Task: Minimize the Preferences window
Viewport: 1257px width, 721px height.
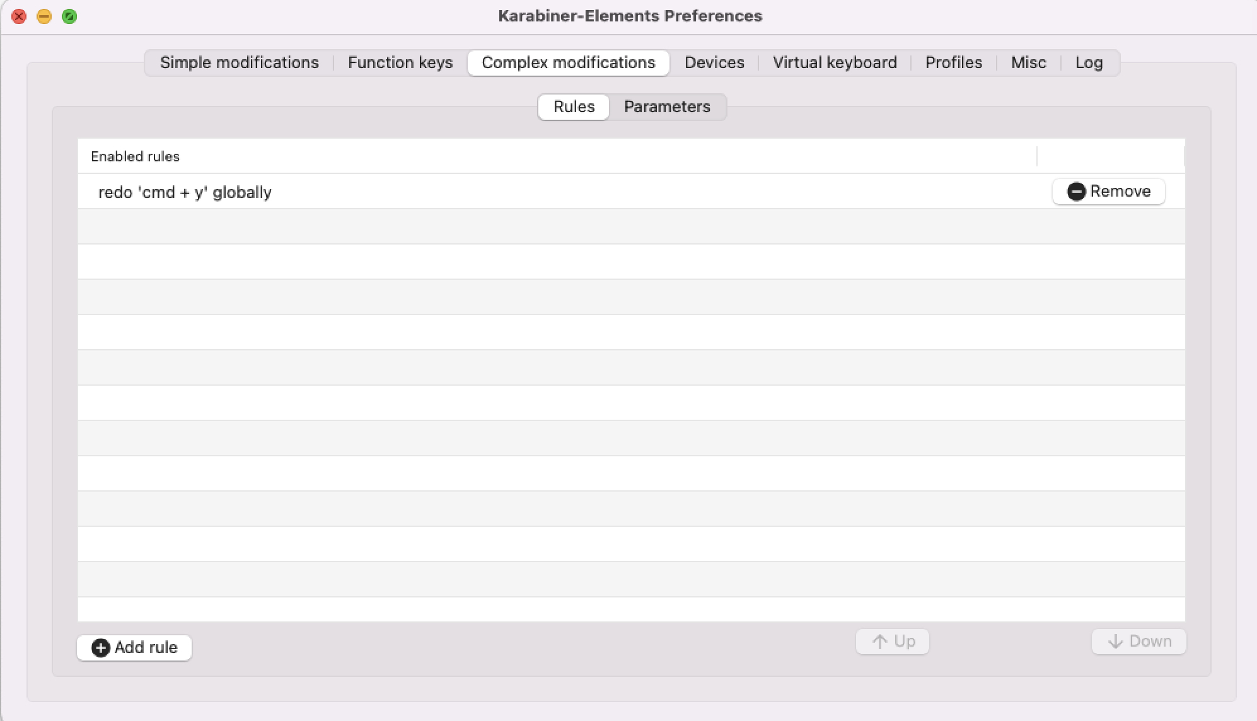Action: click(44, 16)
